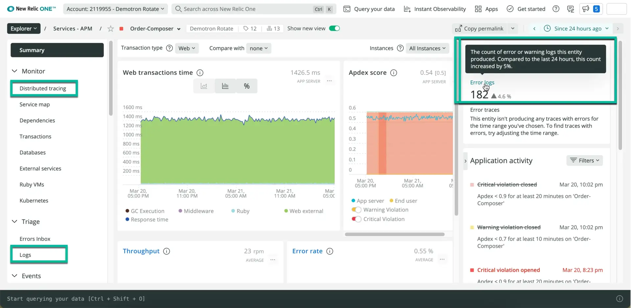The image size is (631, 308).
Task: Open Distributed tracing in the sidebar
Action: (x=43, y=88)
